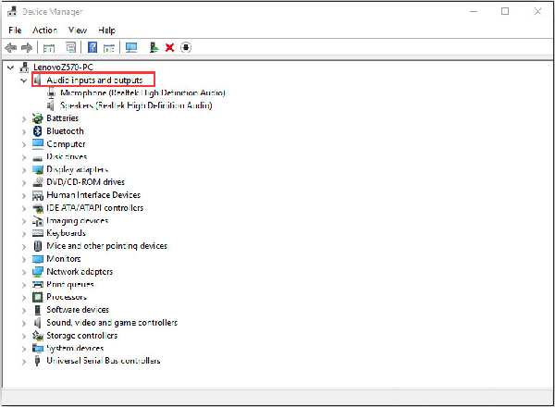
Task: Select the Monitors label
Action: click(x=64, y=259)
